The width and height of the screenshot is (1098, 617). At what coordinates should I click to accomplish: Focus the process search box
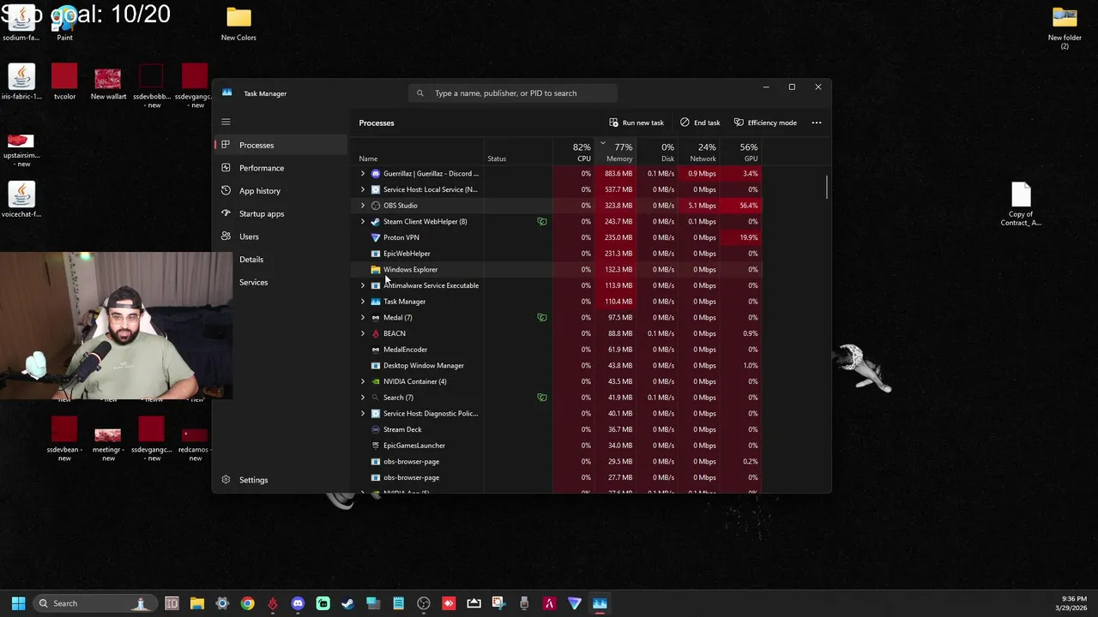pyautogui.click(x=513, y=93)
